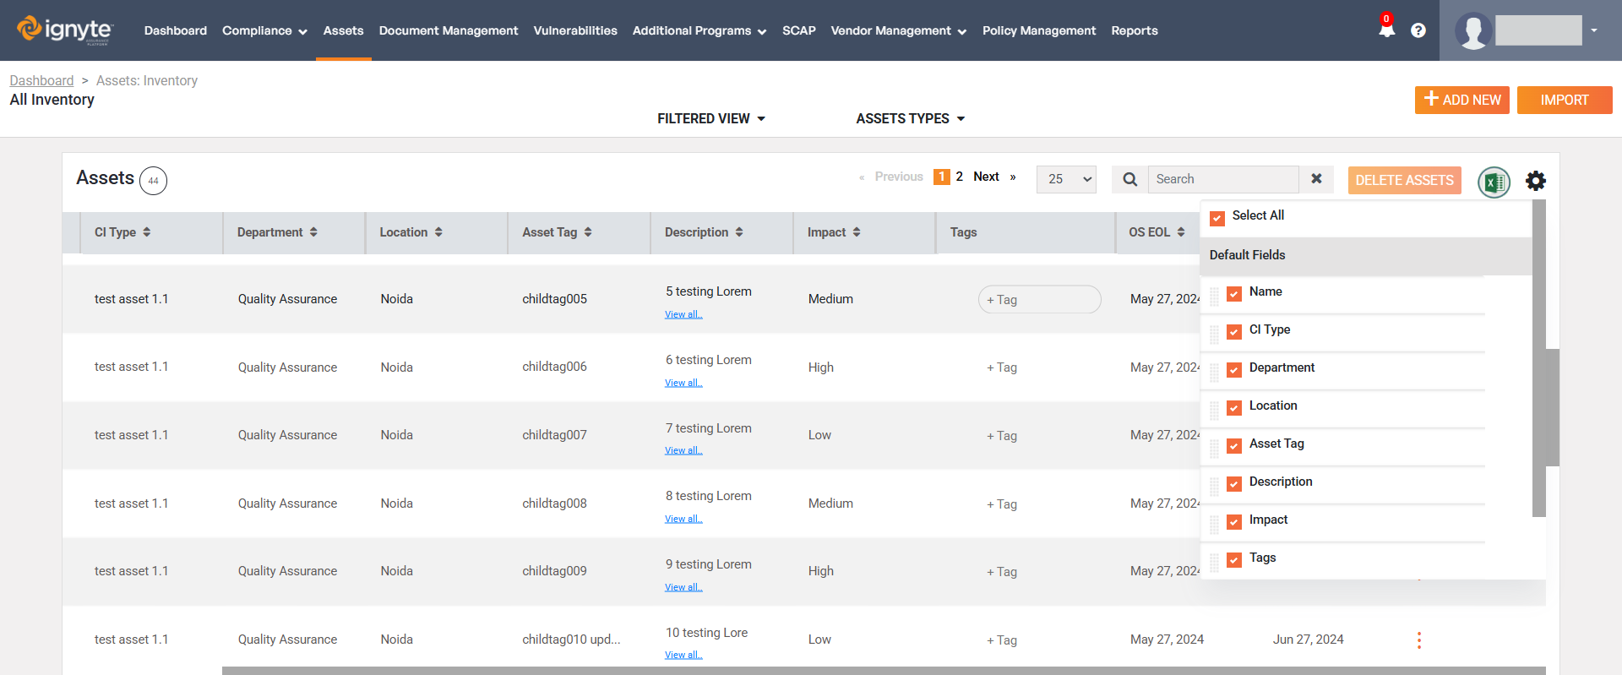This screenshot has height=675, width=1622.
Task: Open Policy Management nav item
Action: pos(1039,30)
